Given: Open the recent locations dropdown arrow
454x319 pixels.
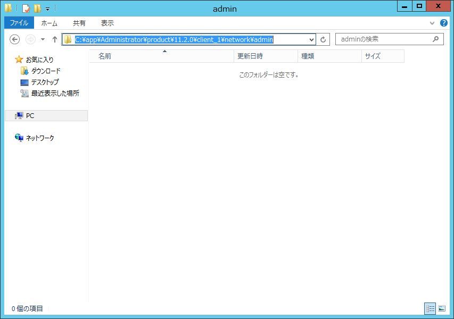Looking at the screenshot, I should pos(43,39).
